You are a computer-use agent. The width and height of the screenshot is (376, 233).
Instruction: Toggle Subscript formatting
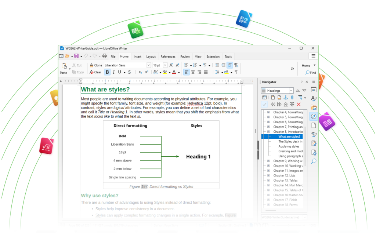pyautogui.click(x=140, y=72)
